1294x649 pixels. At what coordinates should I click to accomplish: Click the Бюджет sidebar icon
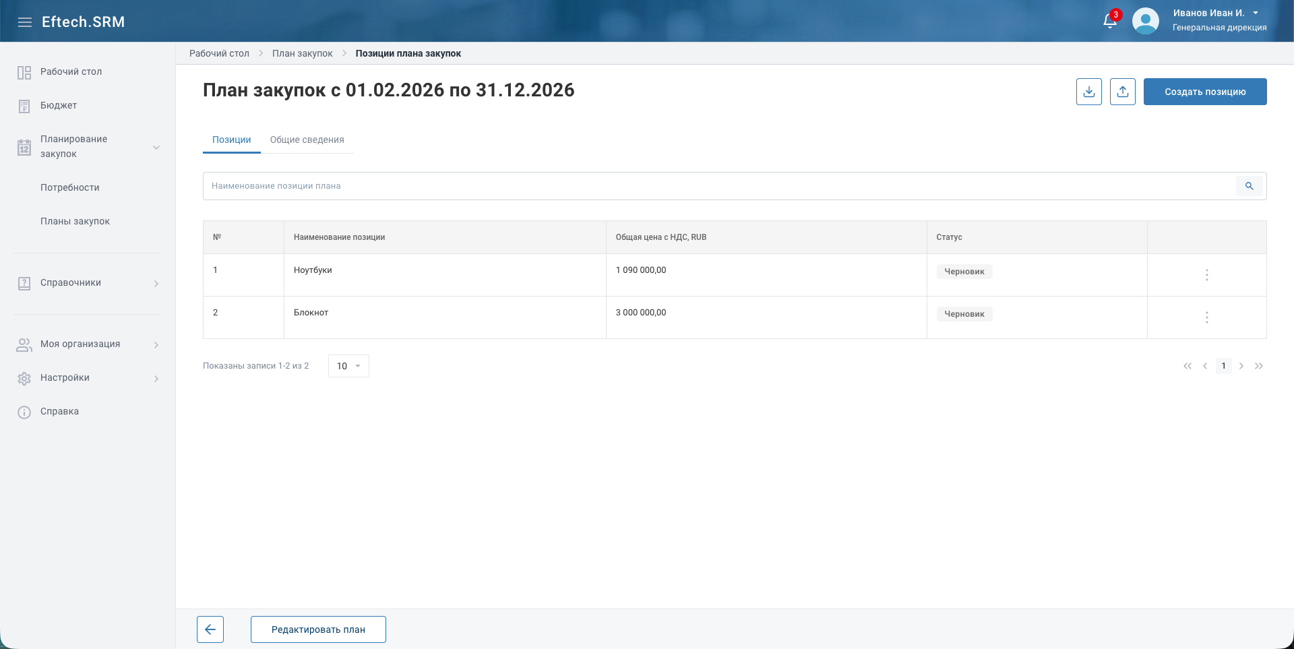point(24,106)
